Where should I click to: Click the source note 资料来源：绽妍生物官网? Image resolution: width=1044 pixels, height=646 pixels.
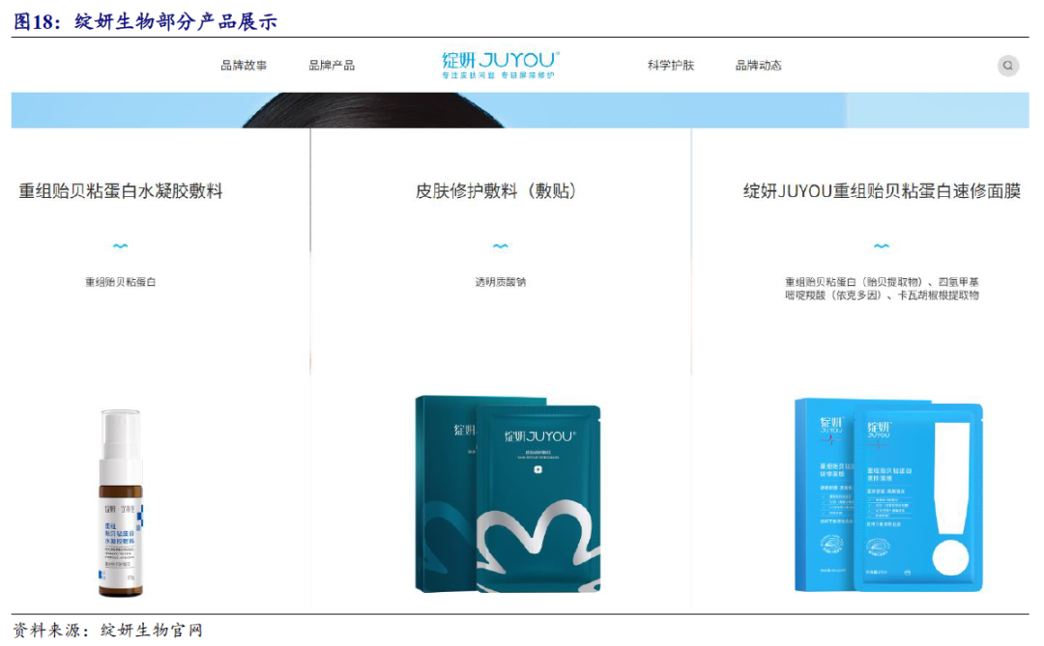[107, 630]
